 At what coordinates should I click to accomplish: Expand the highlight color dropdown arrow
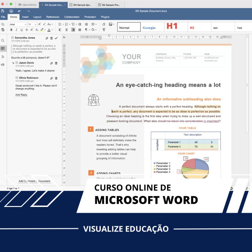coord(45,30)
